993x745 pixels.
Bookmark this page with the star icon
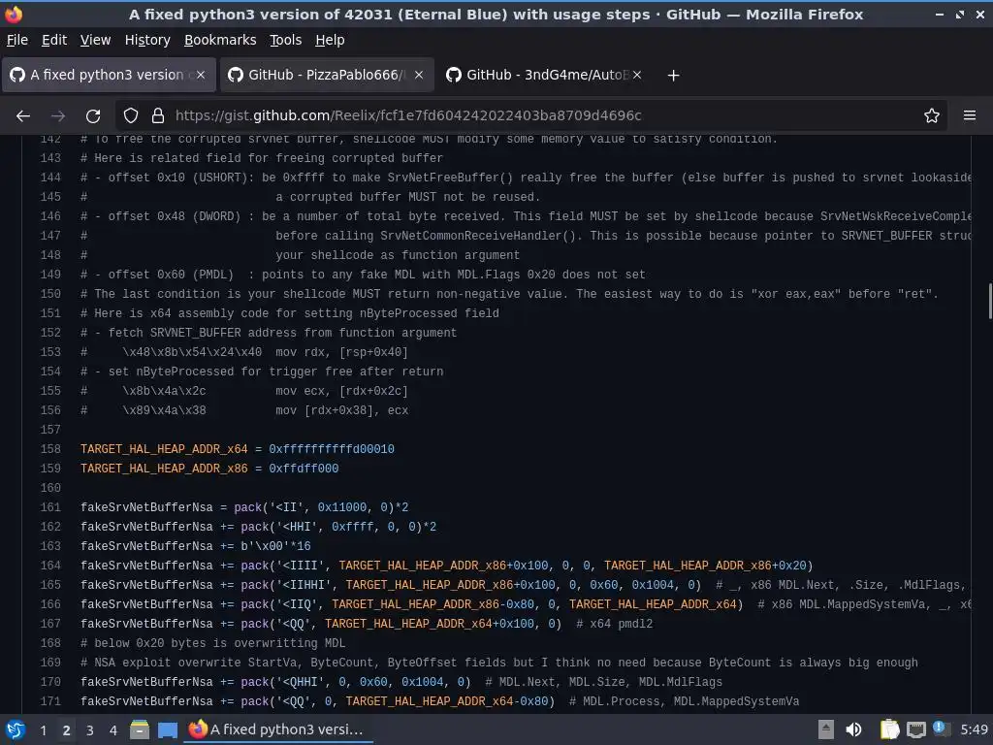click(x=932, y=116)
